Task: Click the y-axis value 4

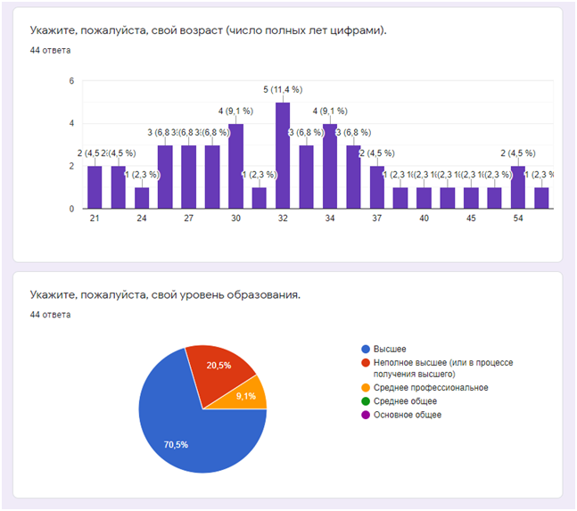Action: tap(71, 124)
